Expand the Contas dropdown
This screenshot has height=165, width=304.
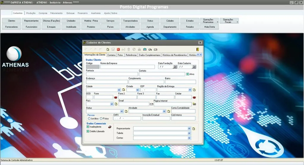[x=189, y=138]
